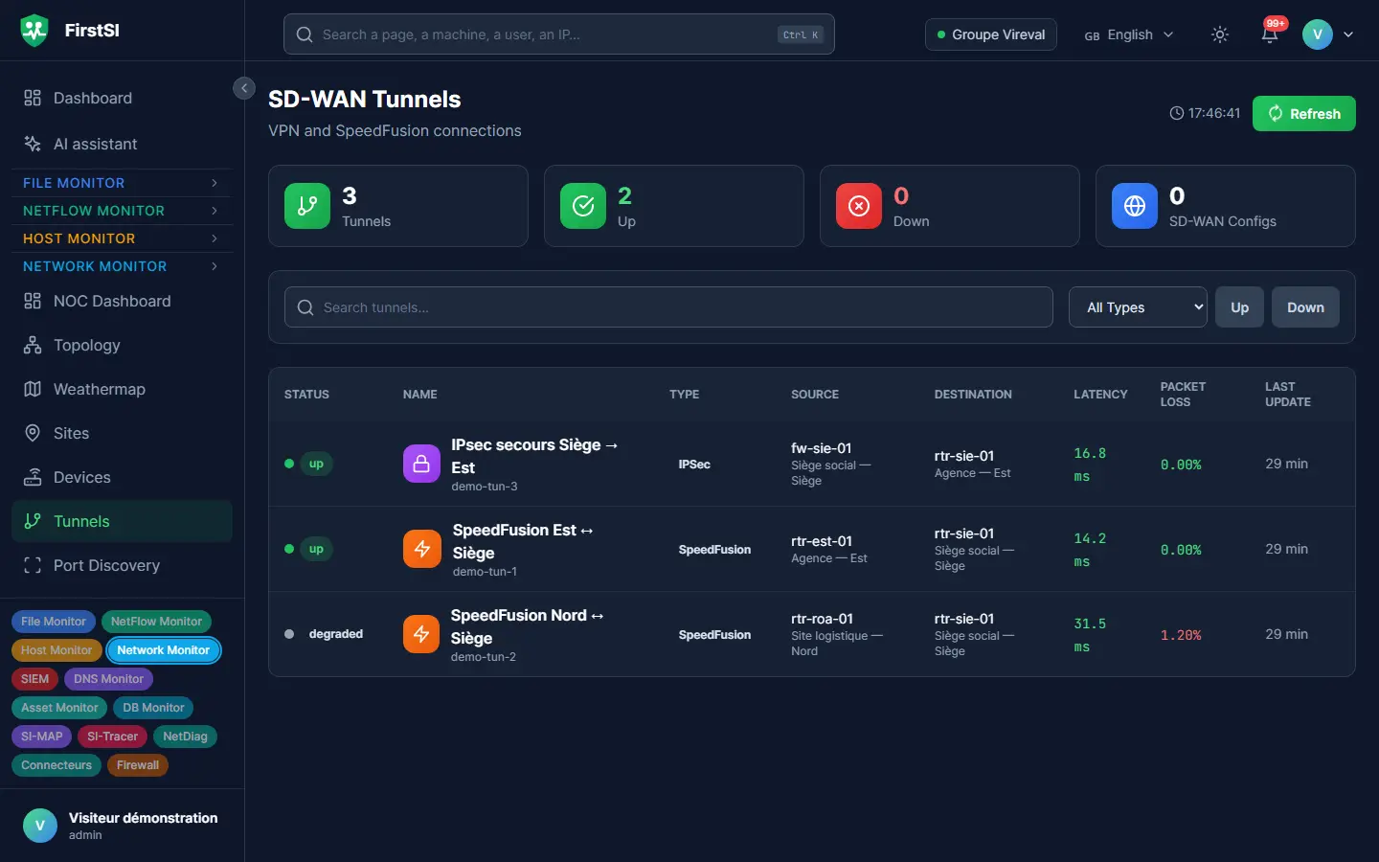Toggle the Down status filter

[1305, 307]
